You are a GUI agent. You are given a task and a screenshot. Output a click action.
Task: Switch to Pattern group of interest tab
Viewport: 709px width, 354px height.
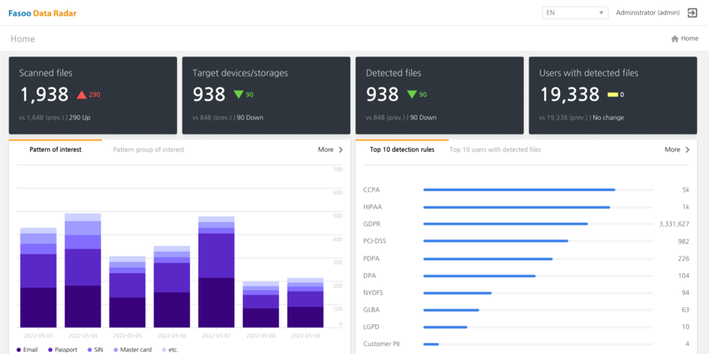(148, 149)
